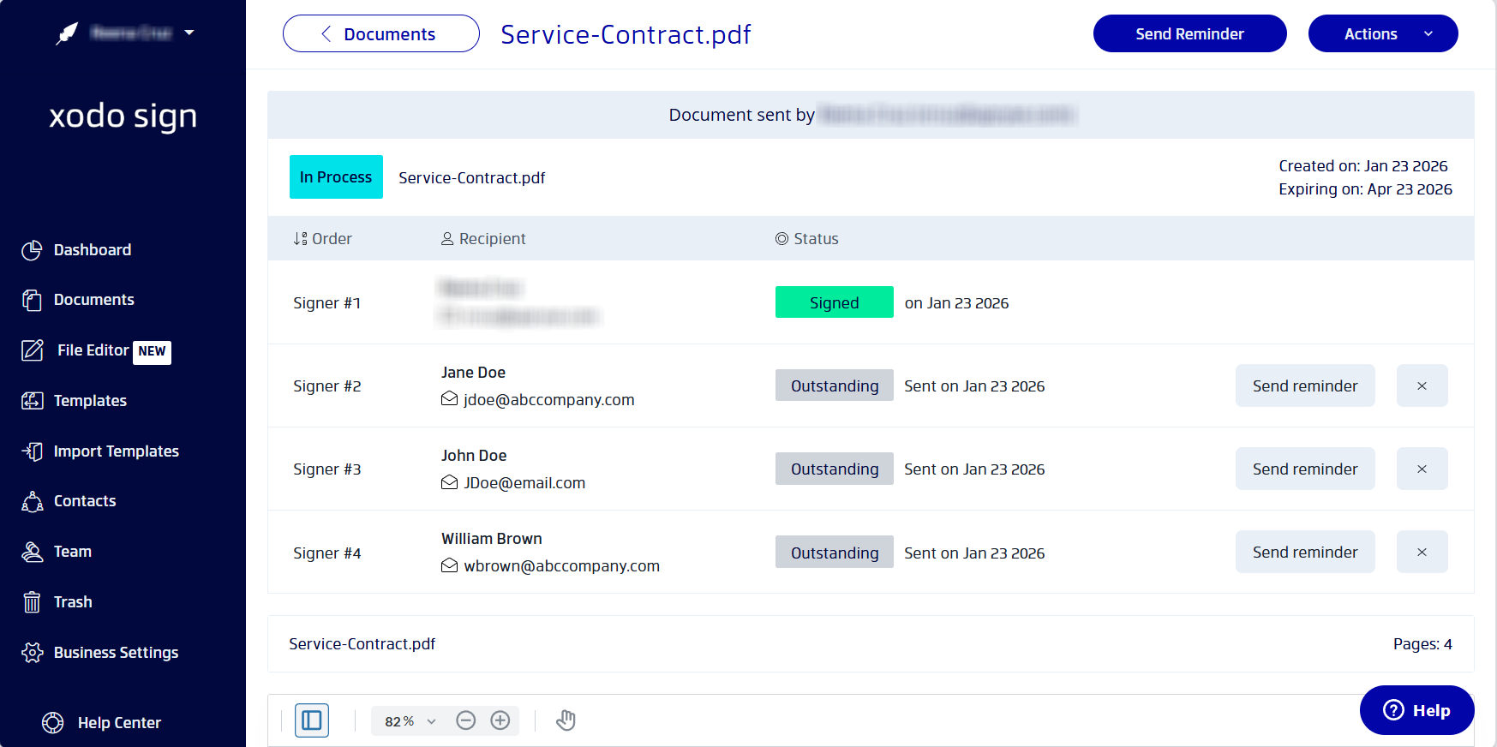Viewport: 1497px width, 747px height.
Task: Open Import Templates page
Action: [117, 451]
